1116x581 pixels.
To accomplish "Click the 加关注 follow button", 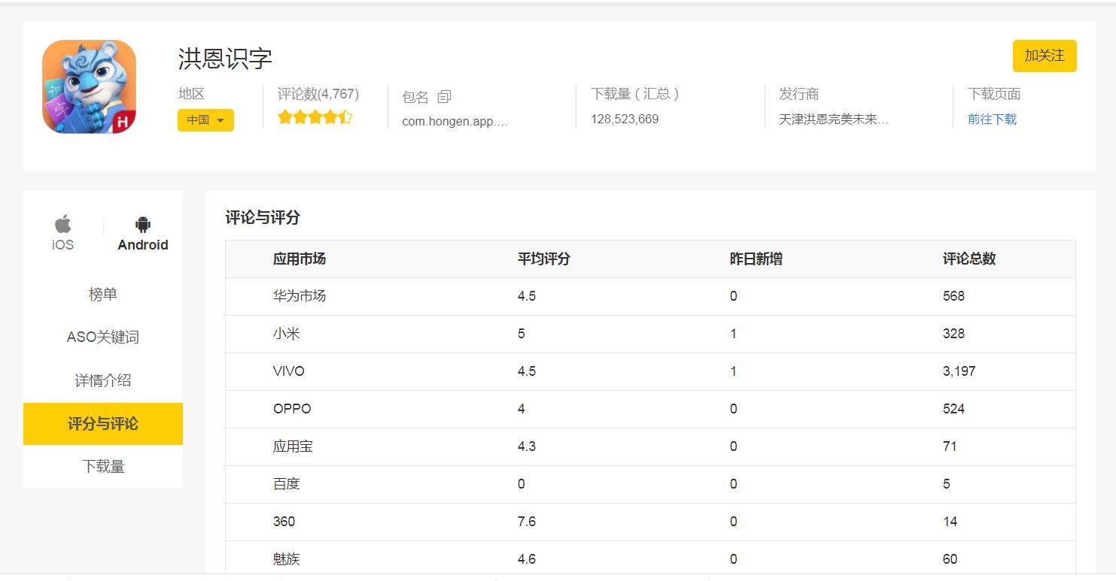I will click(x=1045, y=56).
